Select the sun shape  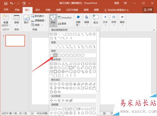coord(86,72)
